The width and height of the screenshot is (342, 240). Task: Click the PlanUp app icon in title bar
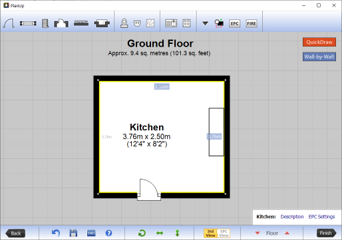tap(6, 5)
